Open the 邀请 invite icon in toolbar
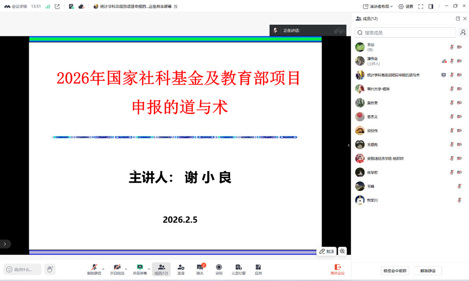 180,269
